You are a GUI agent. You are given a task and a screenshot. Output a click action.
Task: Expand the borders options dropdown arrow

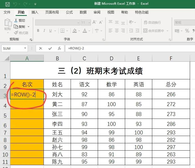click(67, 31)
